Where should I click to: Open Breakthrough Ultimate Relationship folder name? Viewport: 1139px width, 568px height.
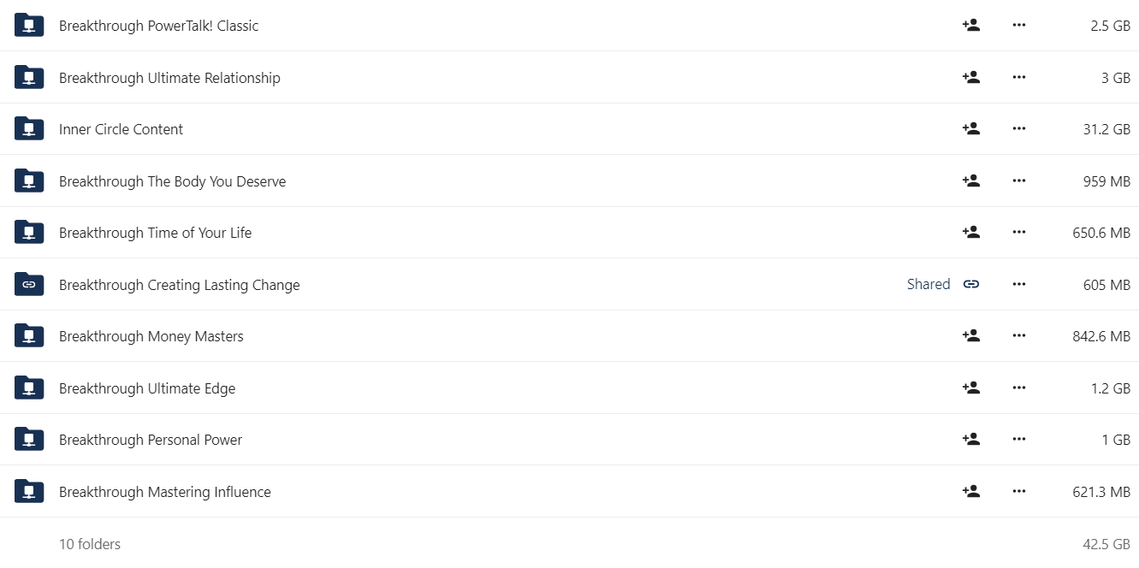pyautogui.click(x=169, y=78)
